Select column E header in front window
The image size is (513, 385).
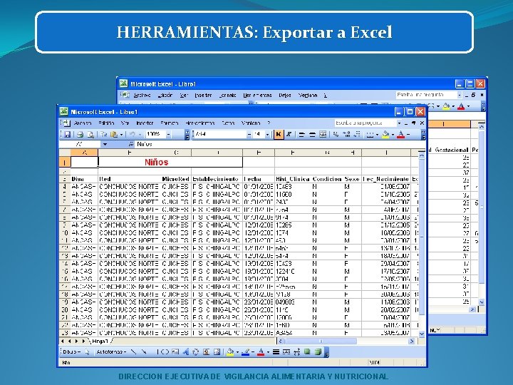(x=259, y=153)
